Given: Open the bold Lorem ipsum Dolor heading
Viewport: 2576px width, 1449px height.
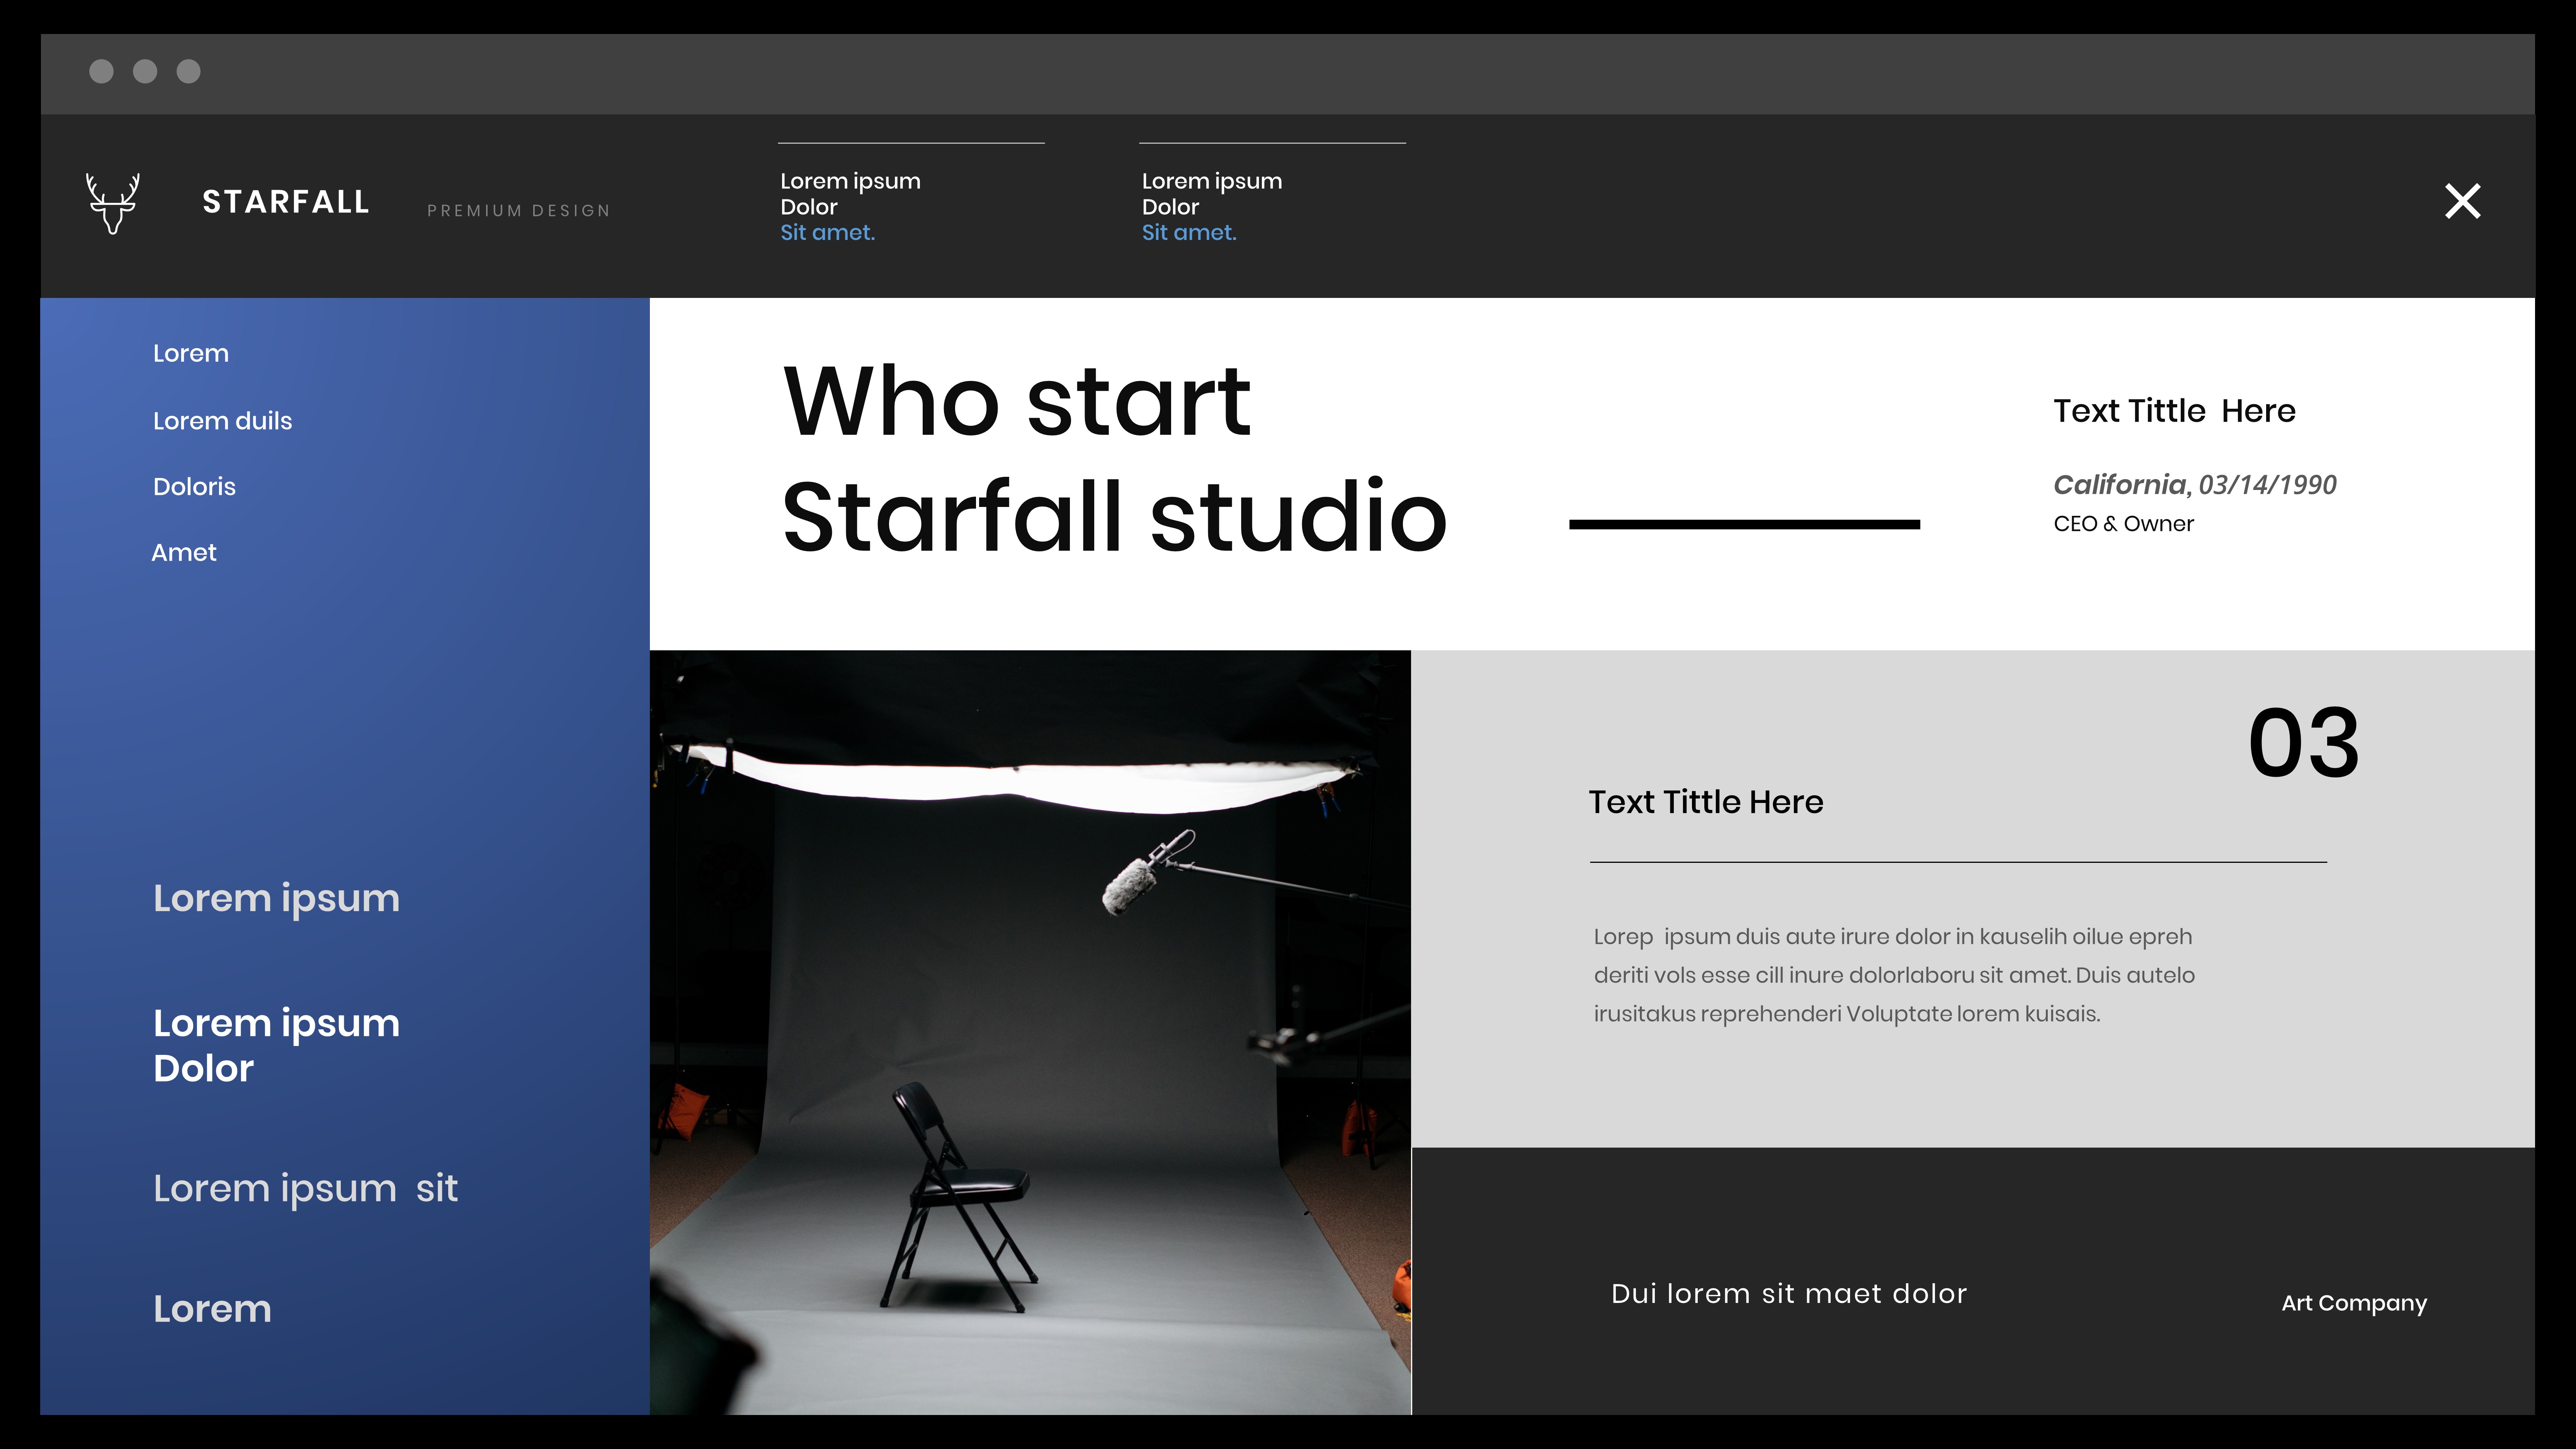Looking at the screenshot, I should 276,1045.
